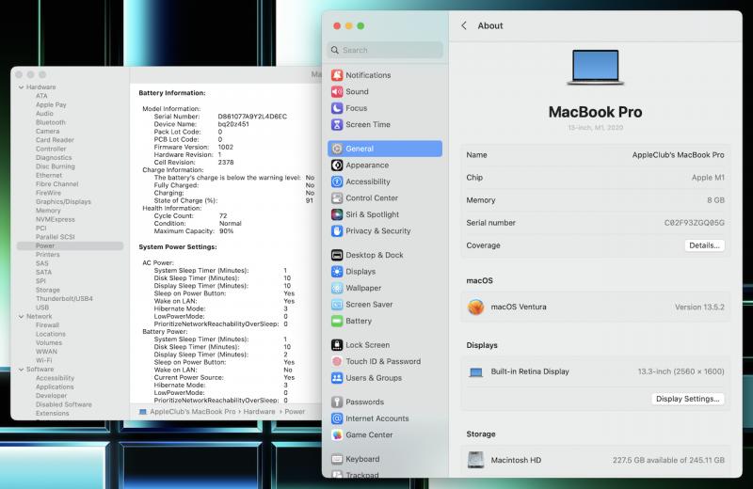Select Bluetooth in System Information sidebar
753x489 pixels.
coord(51,122)
